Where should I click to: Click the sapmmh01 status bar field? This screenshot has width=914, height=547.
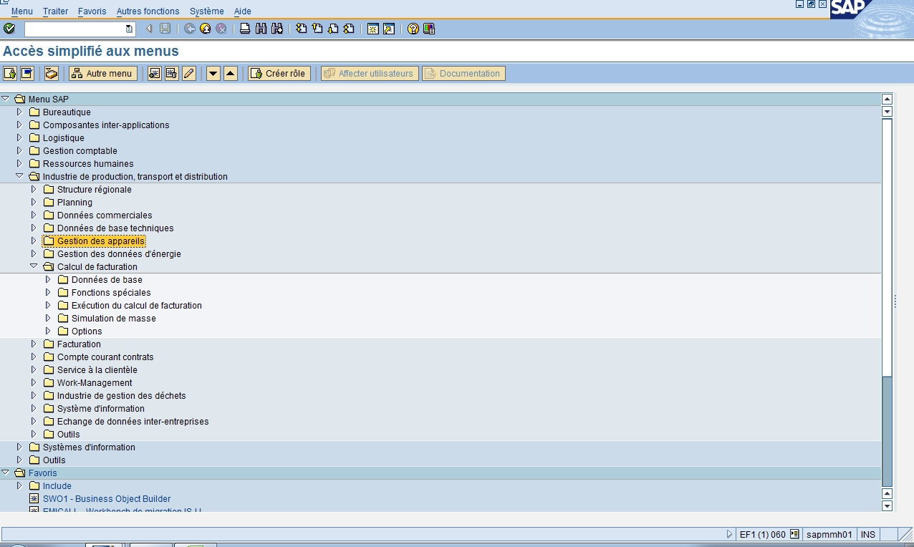(829, 534)
